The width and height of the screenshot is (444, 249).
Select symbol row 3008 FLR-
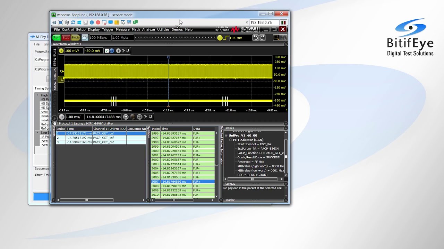(183, 186)
